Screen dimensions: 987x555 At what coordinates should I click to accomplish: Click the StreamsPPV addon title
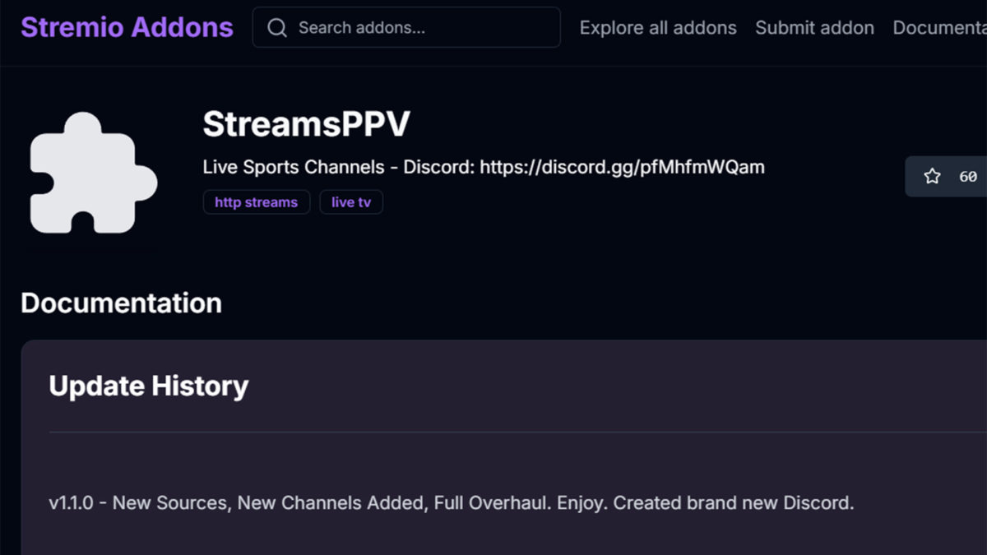click(x=306, y=124)
